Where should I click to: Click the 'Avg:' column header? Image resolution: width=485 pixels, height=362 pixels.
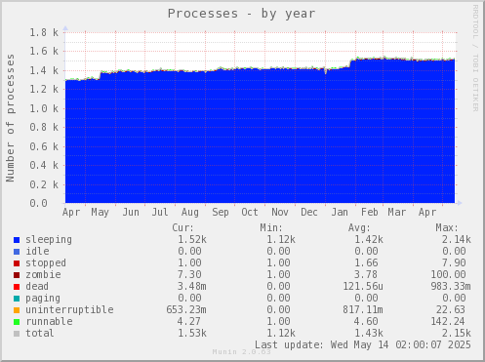click(x=359, y=228)
